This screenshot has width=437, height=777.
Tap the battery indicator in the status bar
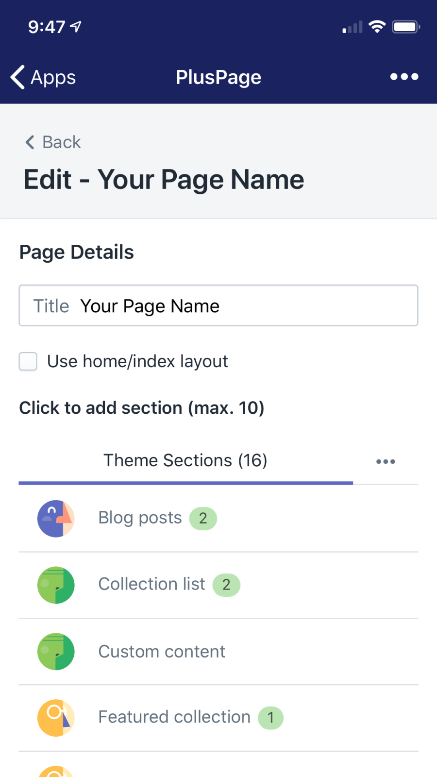pos(406,27)
